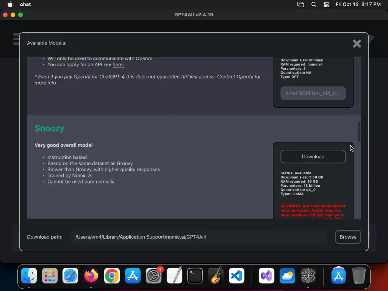Open the Trash in the dock
Viewport: 388px width, 291px height.
(x=359, y=276)
